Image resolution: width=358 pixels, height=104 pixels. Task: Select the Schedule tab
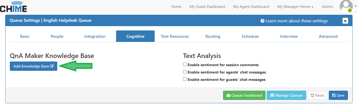(x=250, y=36)
